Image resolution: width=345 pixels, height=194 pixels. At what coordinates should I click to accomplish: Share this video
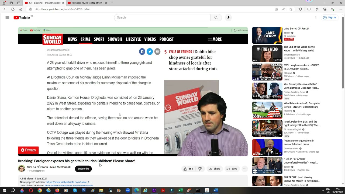(x=214, y=169)
